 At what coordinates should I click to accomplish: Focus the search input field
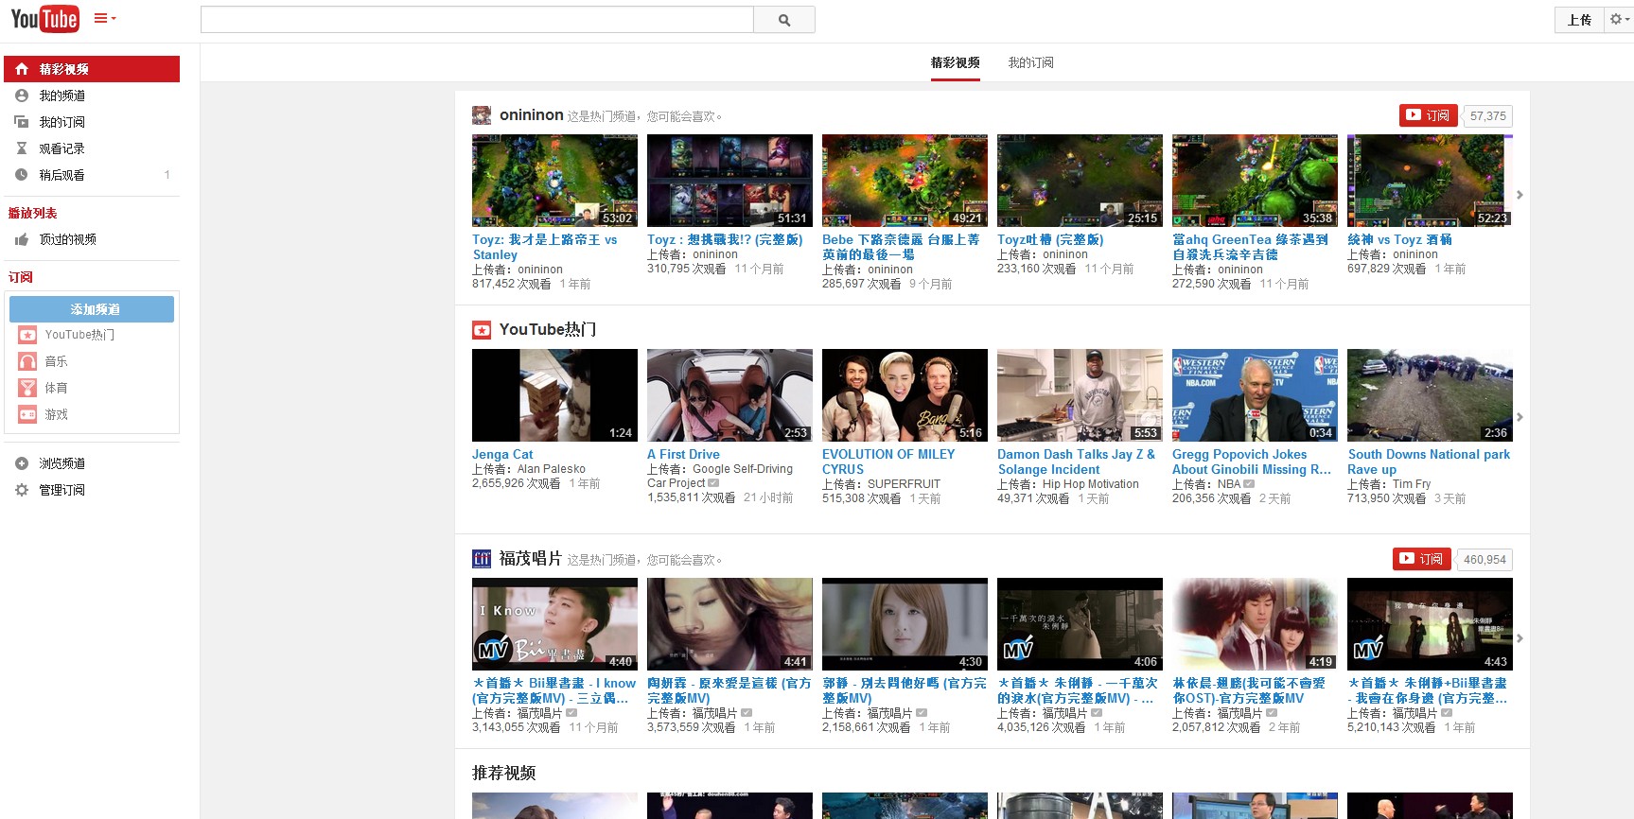click(x=477, y=20)
